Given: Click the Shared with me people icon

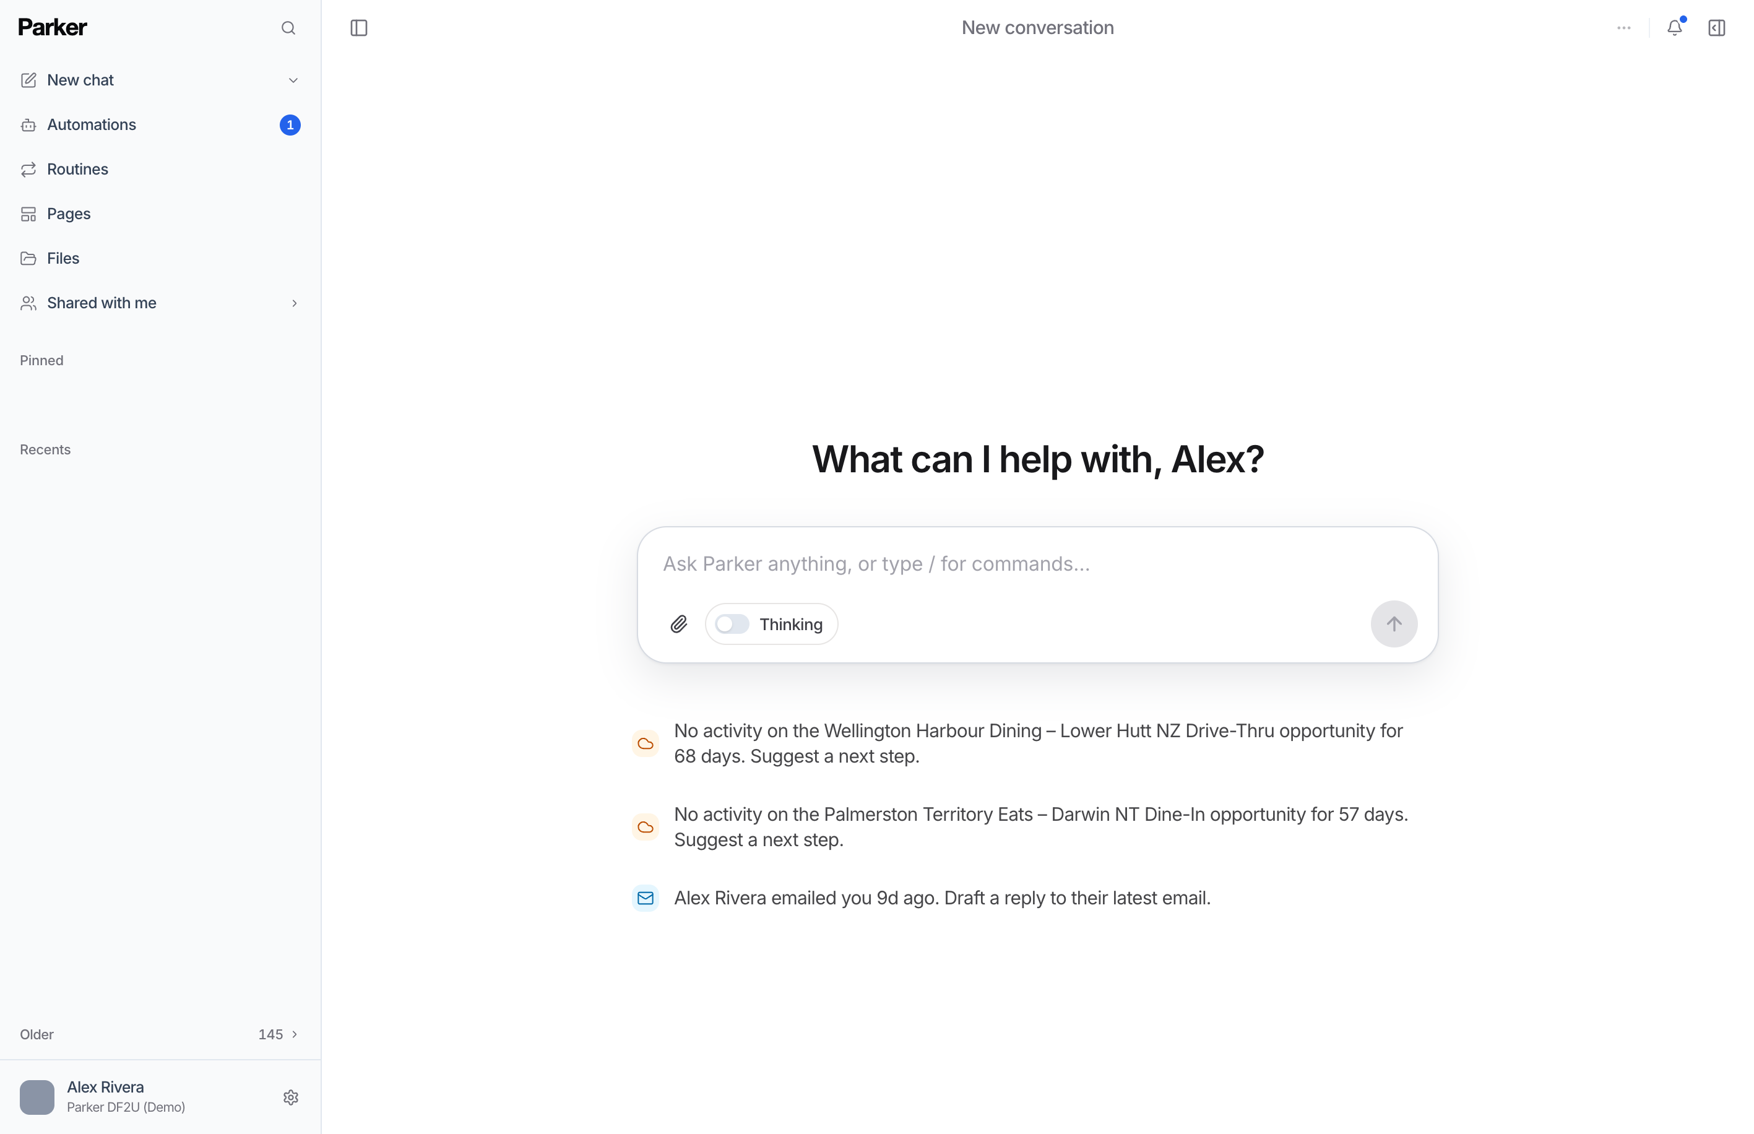Looking at the screenshot, I should (28, 303).
